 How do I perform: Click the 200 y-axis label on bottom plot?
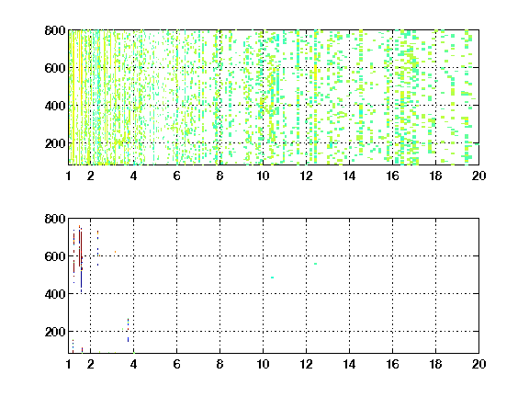(x=55, y=332)
